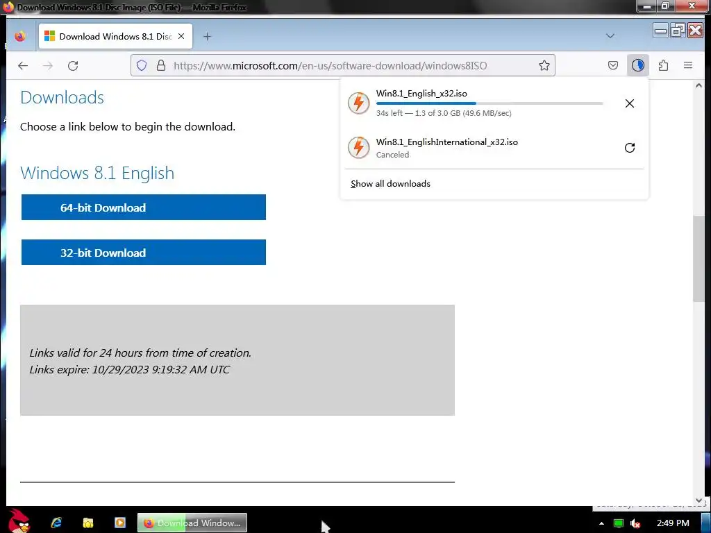This screenshot has width=711, height=533.
Task: Click the 2:49 PM taskbar clock
Action: point(673,523)
